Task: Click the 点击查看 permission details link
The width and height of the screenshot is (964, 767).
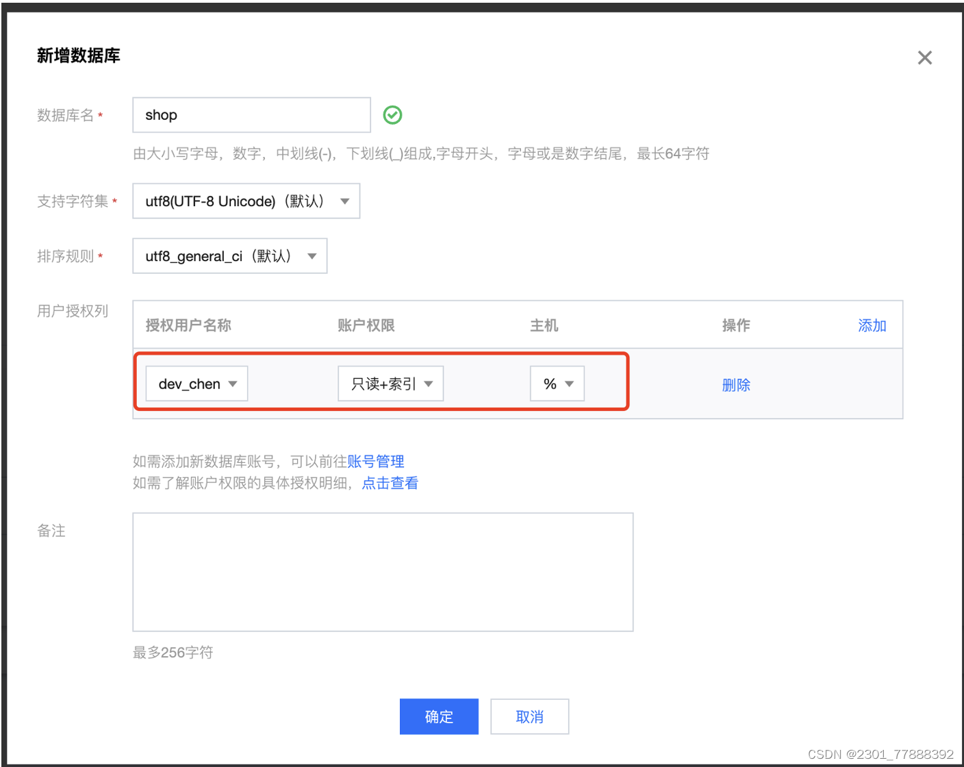Action: pos(390,483)
